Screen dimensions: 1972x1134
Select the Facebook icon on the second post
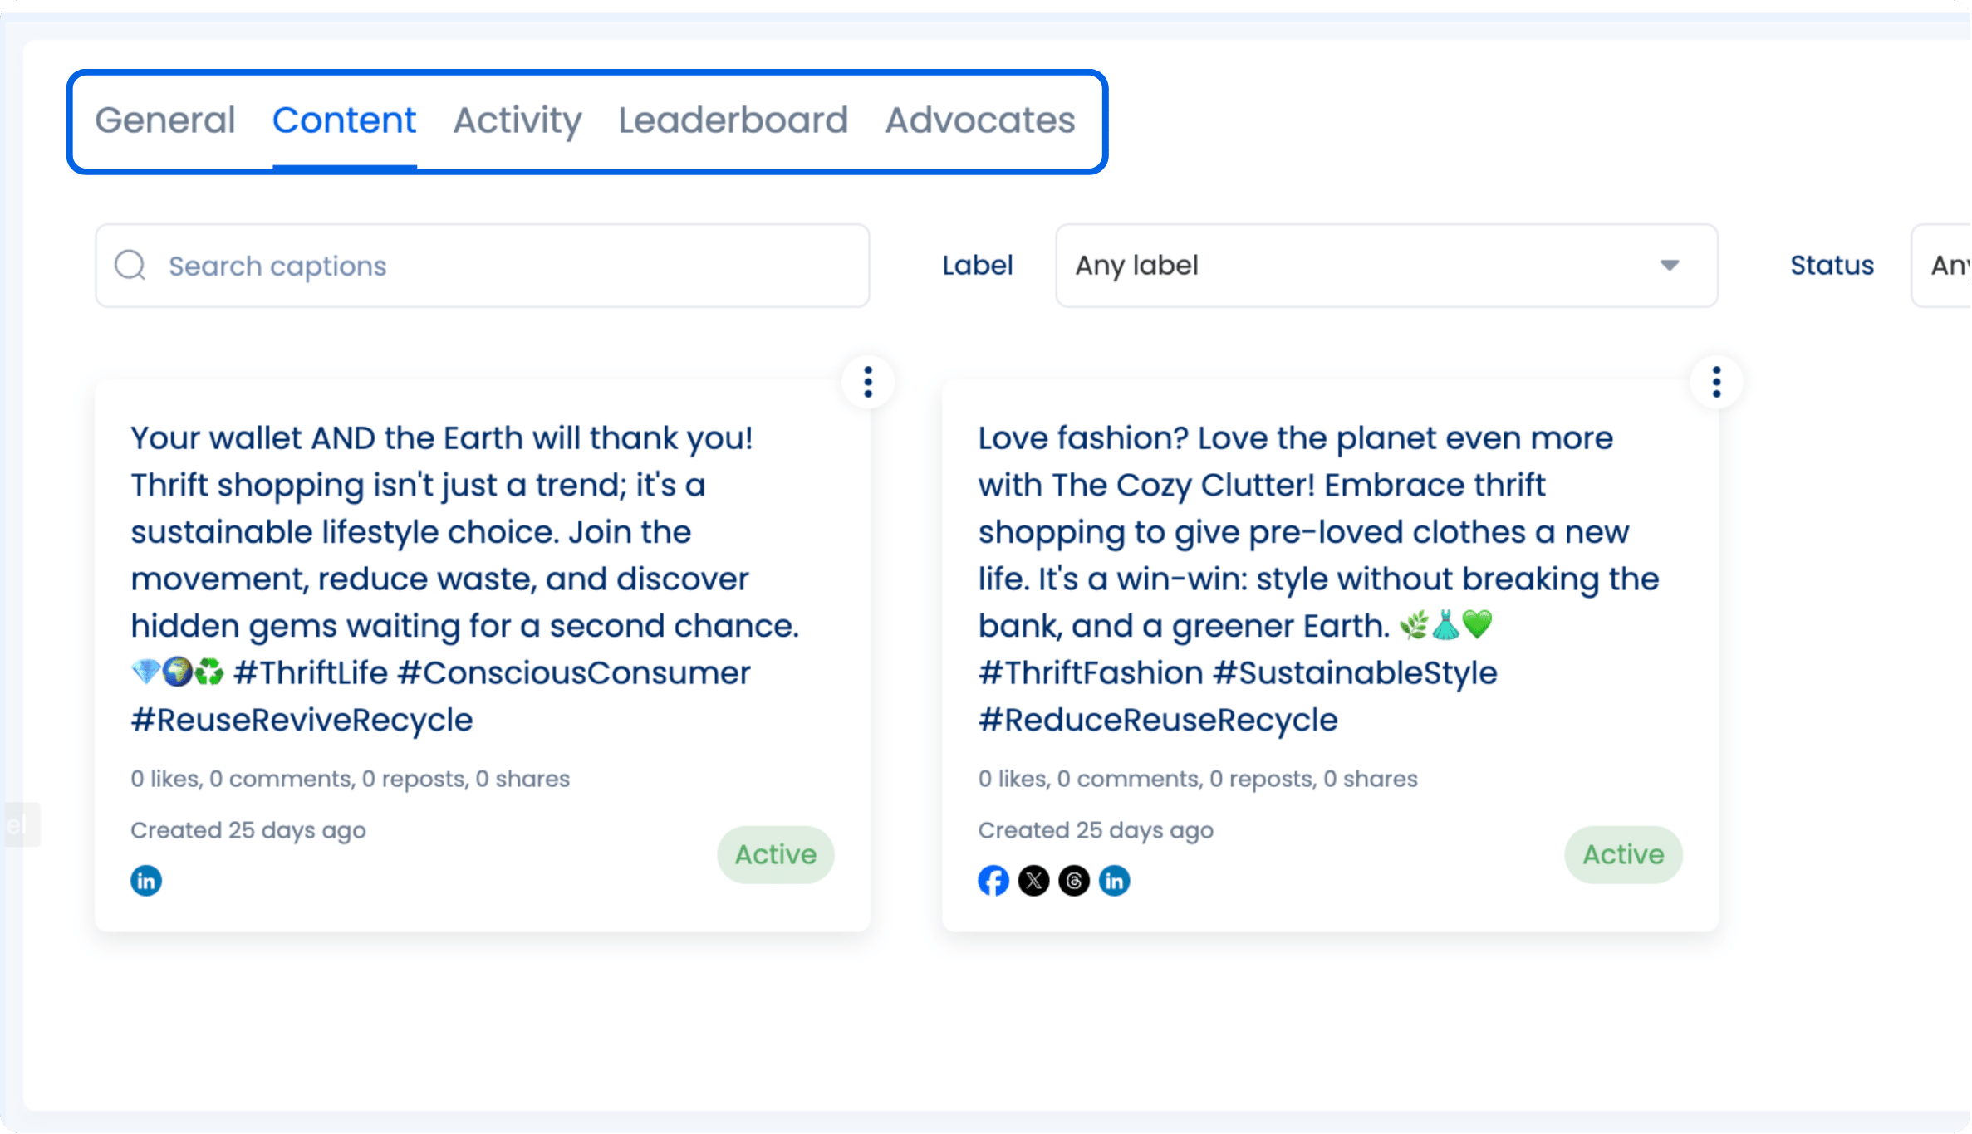(993, 880)
